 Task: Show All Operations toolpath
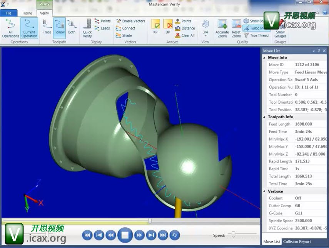click(10, 27)
